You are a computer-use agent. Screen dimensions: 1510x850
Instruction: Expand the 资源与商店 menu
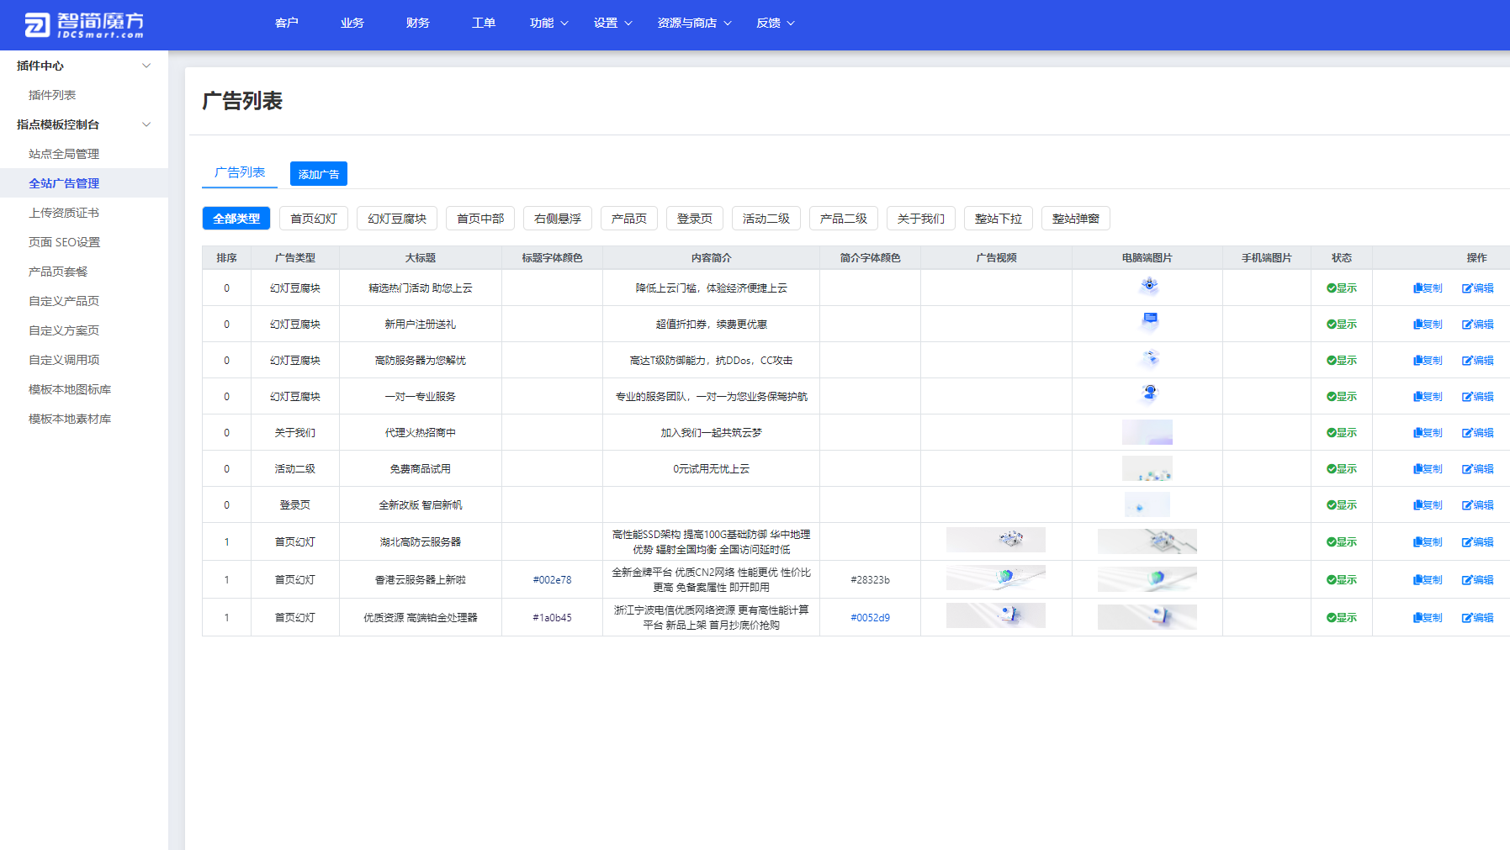pyautogui.click(x=695, y=24)
